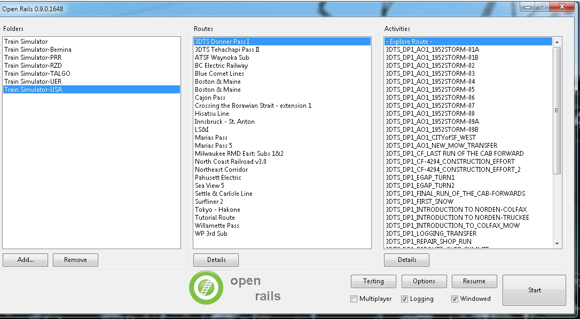The height and width of the screenshot is (319, 580).
Task: Open the Testing window
Action: tap(373, 281)
